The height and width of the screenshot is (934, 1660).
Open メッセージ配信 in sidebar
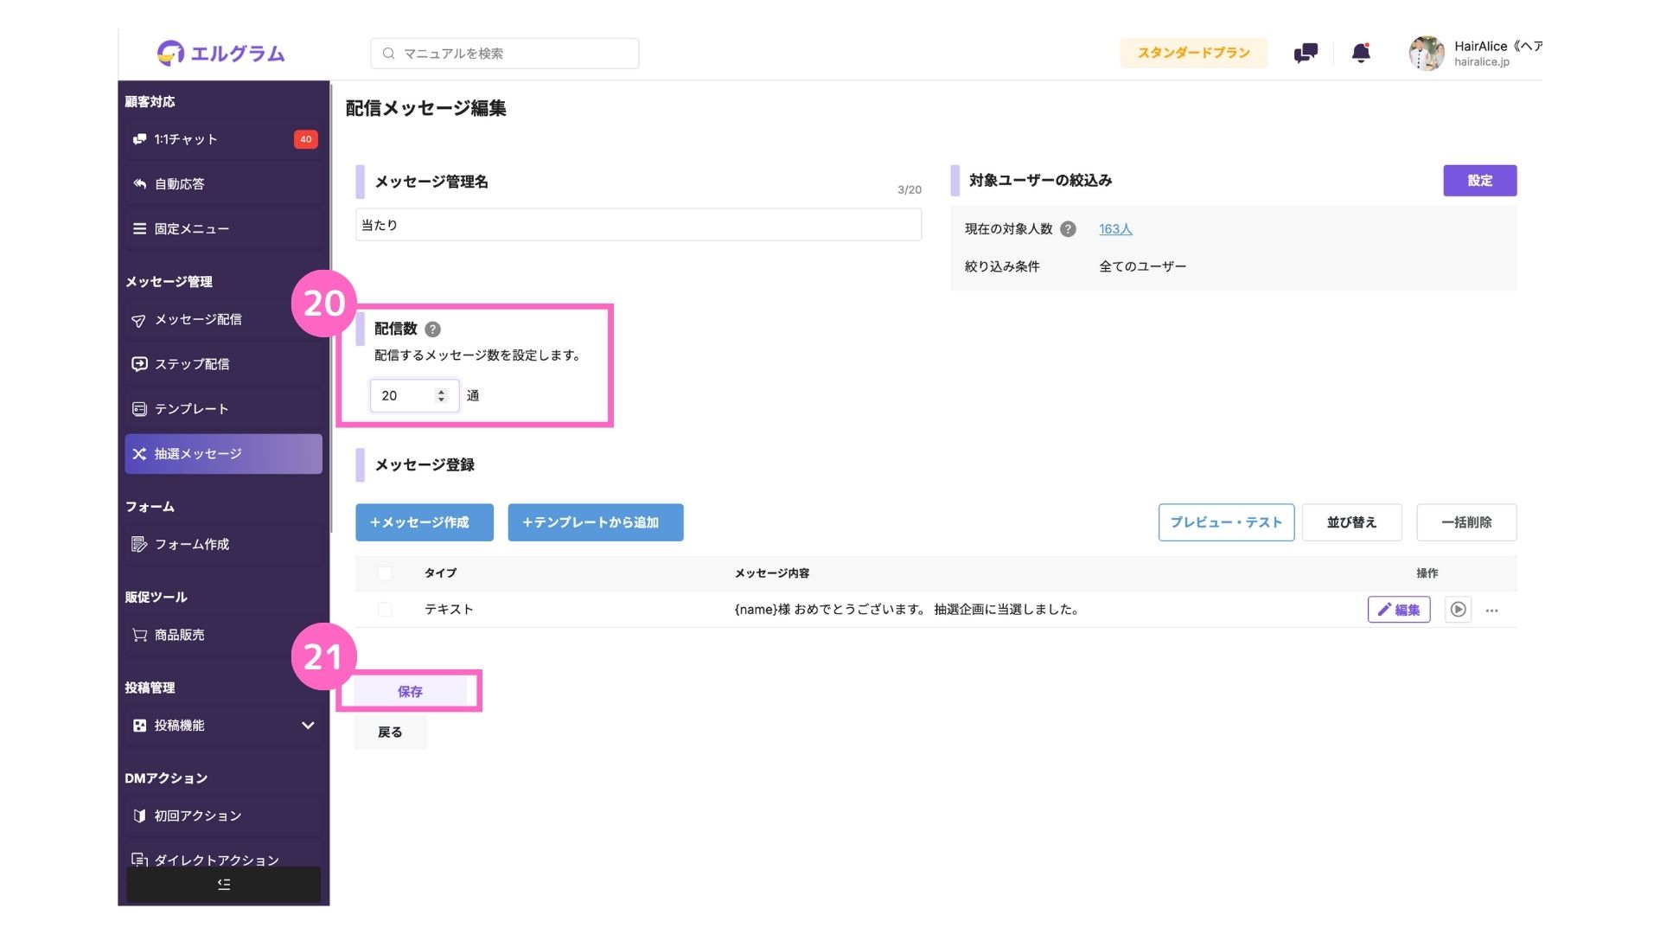224,320
